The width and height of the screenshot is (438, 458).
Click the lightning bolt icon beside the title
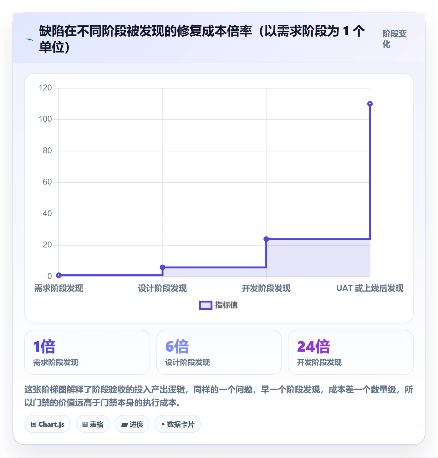pos(30,40)
